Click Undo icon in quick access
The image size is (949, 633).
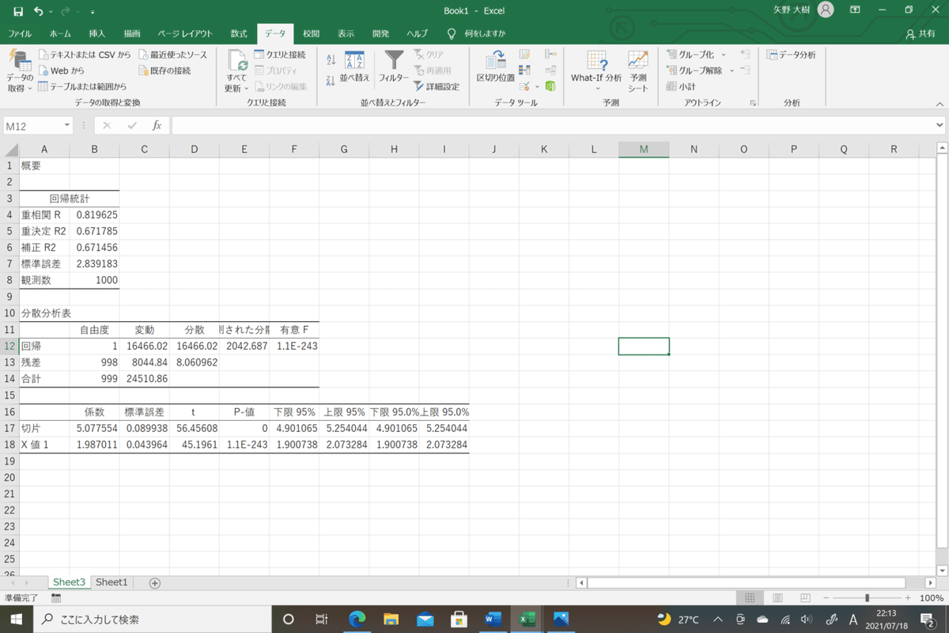click(39, 11)
